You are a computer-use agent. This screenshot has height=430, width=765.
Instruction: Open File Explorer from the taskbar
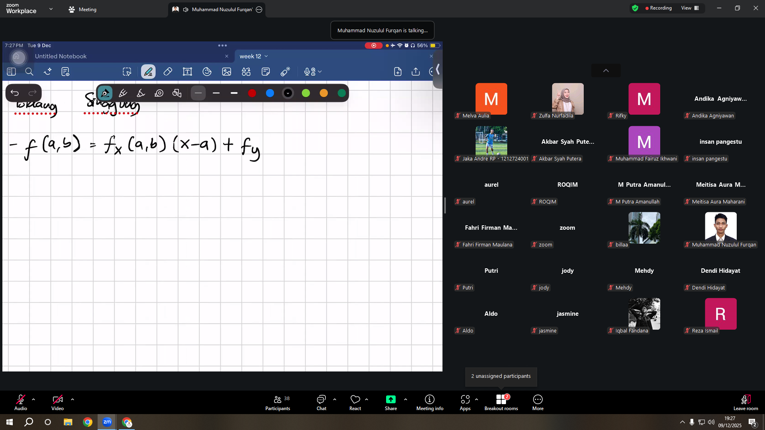point(68,422)
